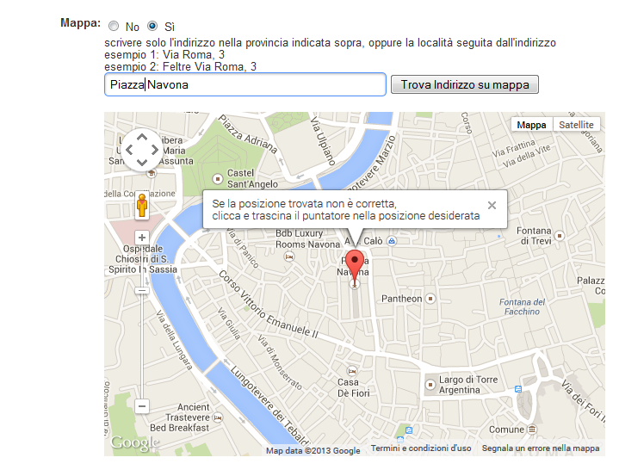
Task: Zoom out with the minus button
Action: (x=142, y=406)
